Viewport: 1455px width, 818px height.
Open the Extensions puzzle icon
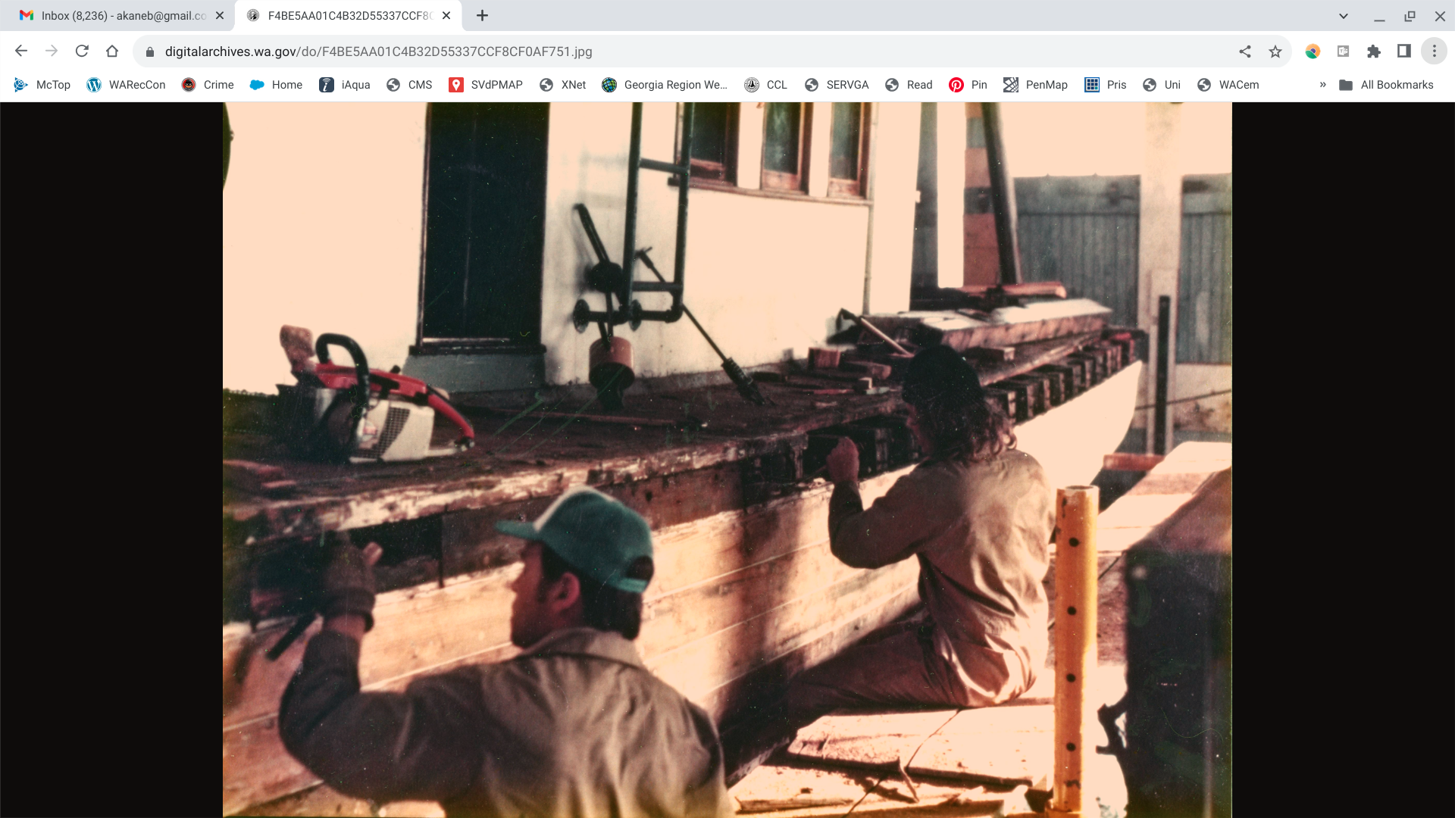click(1373, 52)
